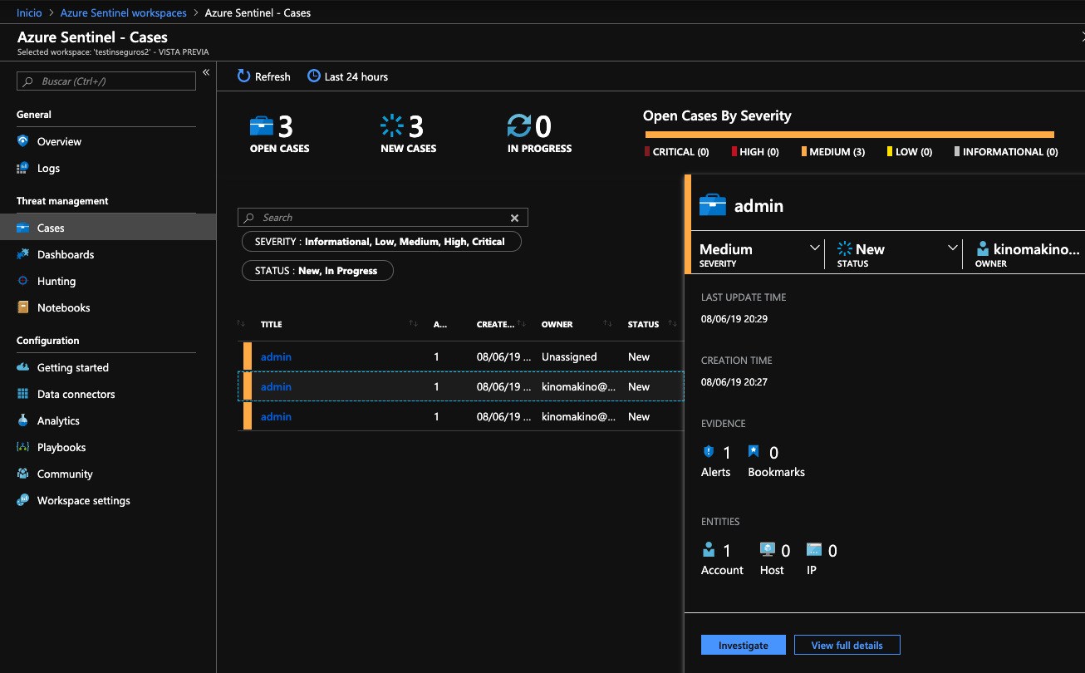
Task: Click the Azure Sentinel workspaces breadcrumb link
Action: tap(123, 13)
